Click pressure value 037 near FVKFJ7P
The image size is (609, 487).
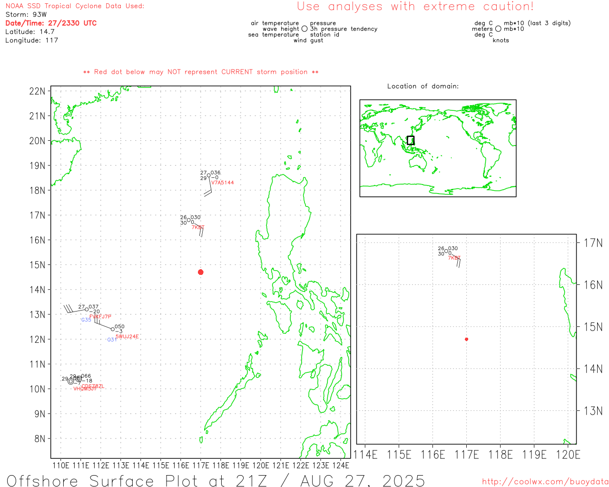click(94, 307)
